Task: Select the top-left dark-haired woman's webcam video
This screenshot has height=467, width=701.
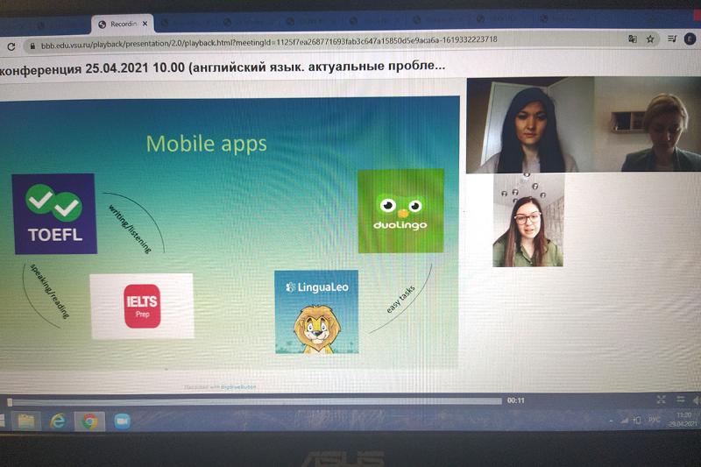Action: coord(529,125)
